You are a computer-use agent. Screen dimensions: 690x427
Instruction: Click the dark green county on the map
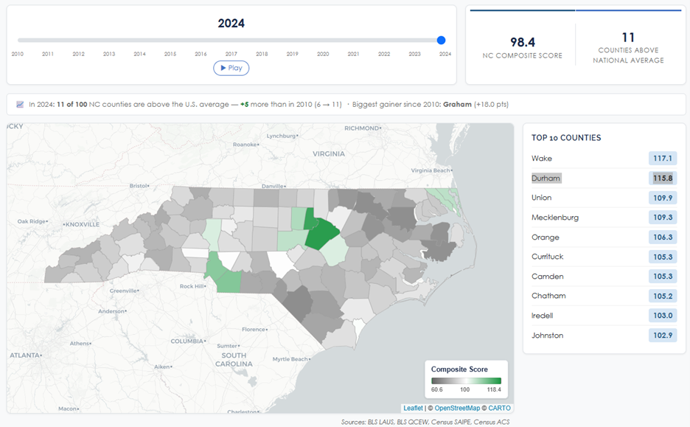pos(322,233)
